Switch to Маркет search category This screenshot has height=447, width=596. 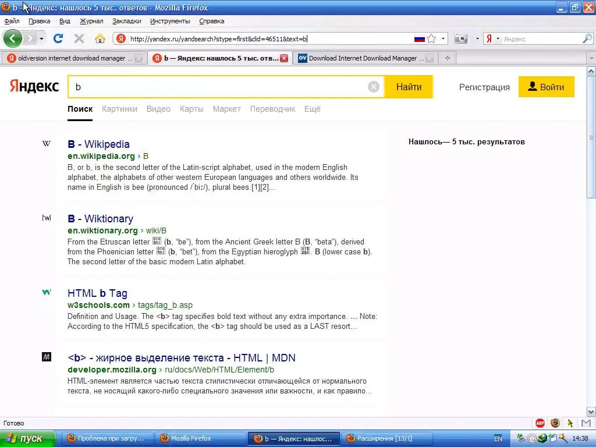coord(226,109)
